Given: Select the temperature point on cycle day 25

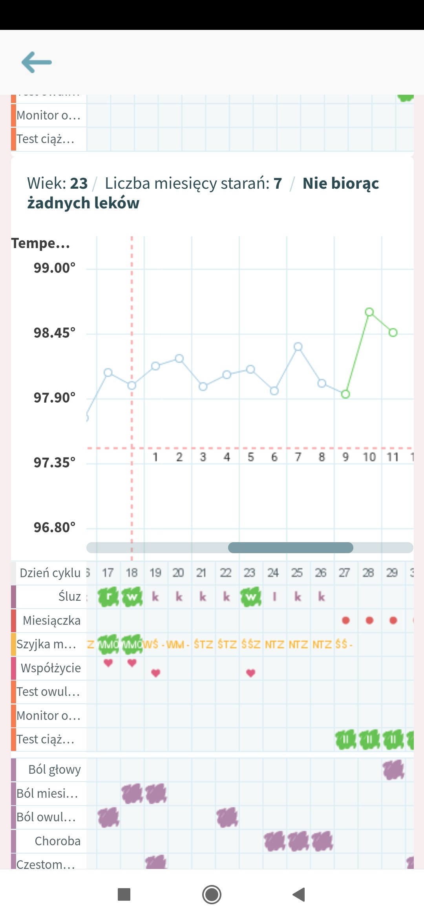Looking at the screenshot, I should pos(298,347).
